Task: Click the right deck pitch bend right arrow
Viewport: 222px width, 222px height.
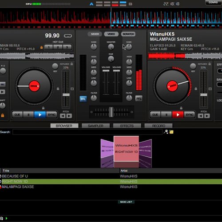Action: click(207, 116)
